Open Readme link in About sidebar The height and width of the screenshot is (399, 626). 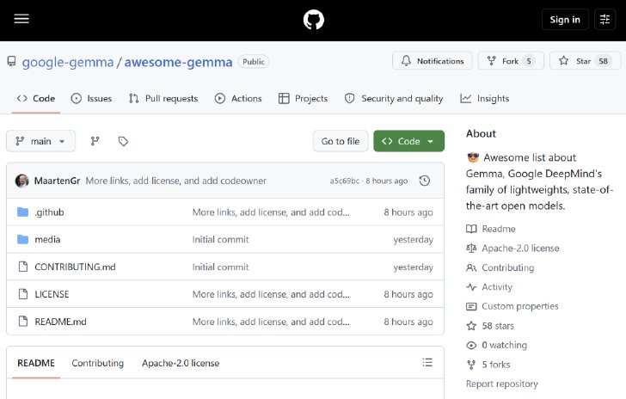click(491, 229)
